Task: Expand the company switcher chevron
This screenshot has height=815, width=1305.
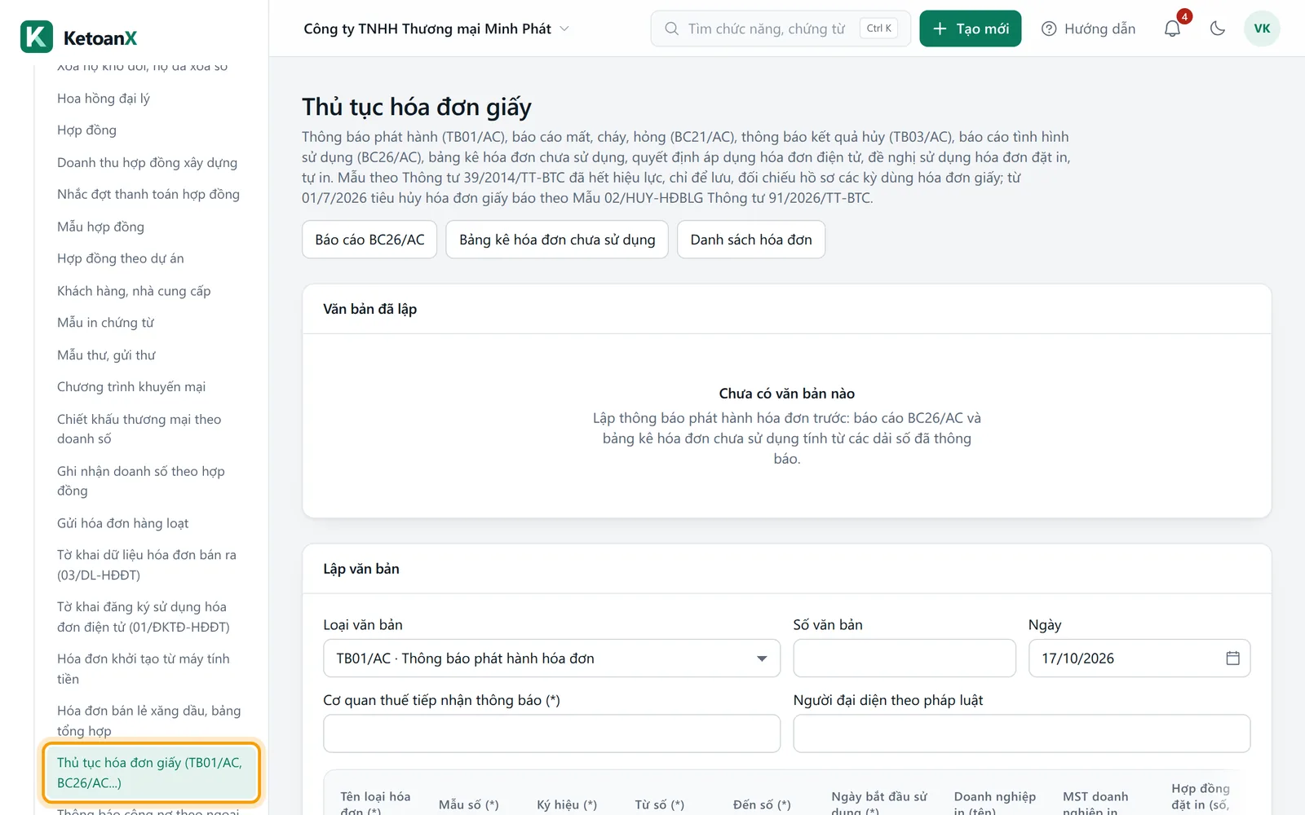Action: coord(564,29)
